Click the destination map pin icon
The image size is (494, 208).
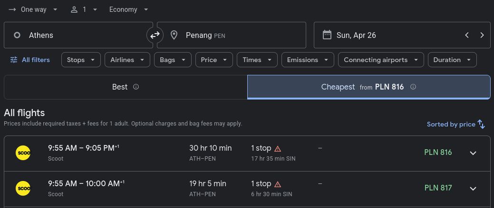pos(174,35)
